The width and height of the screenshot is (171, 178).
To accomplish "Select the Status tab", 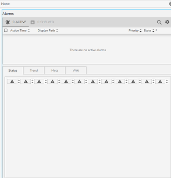I will [13, 70].
